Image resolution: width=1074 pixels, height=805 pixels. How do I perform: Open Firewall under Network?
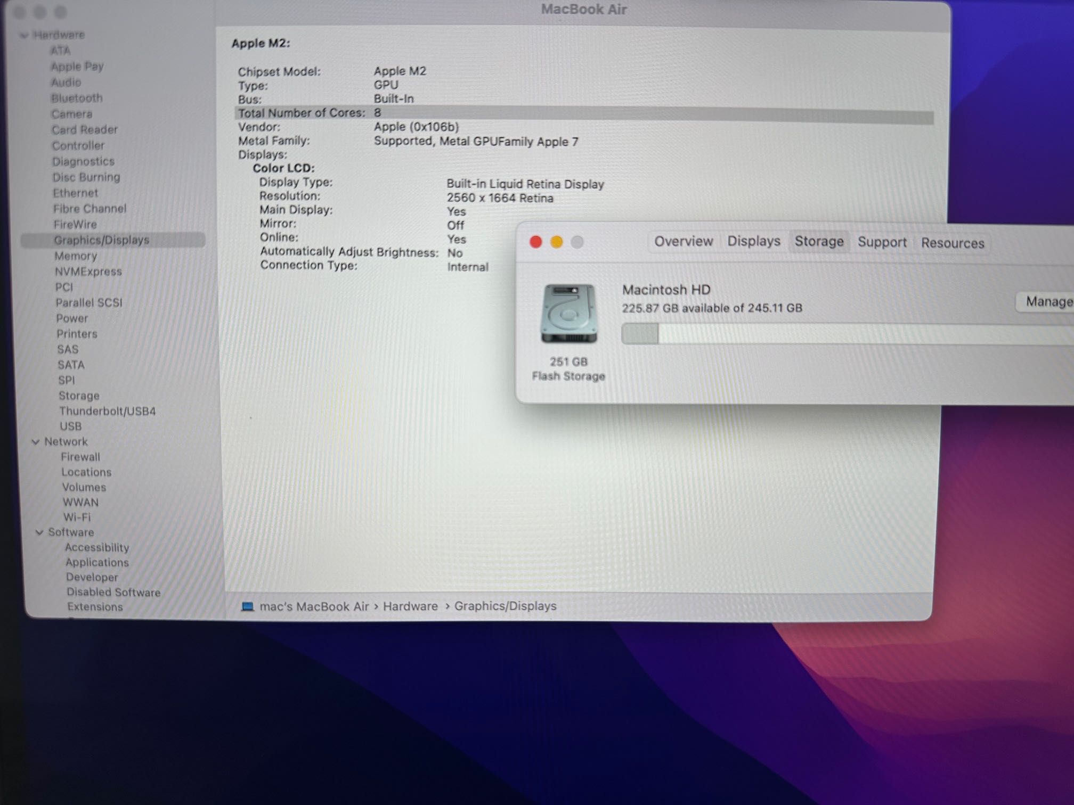[x=80, y=457]
